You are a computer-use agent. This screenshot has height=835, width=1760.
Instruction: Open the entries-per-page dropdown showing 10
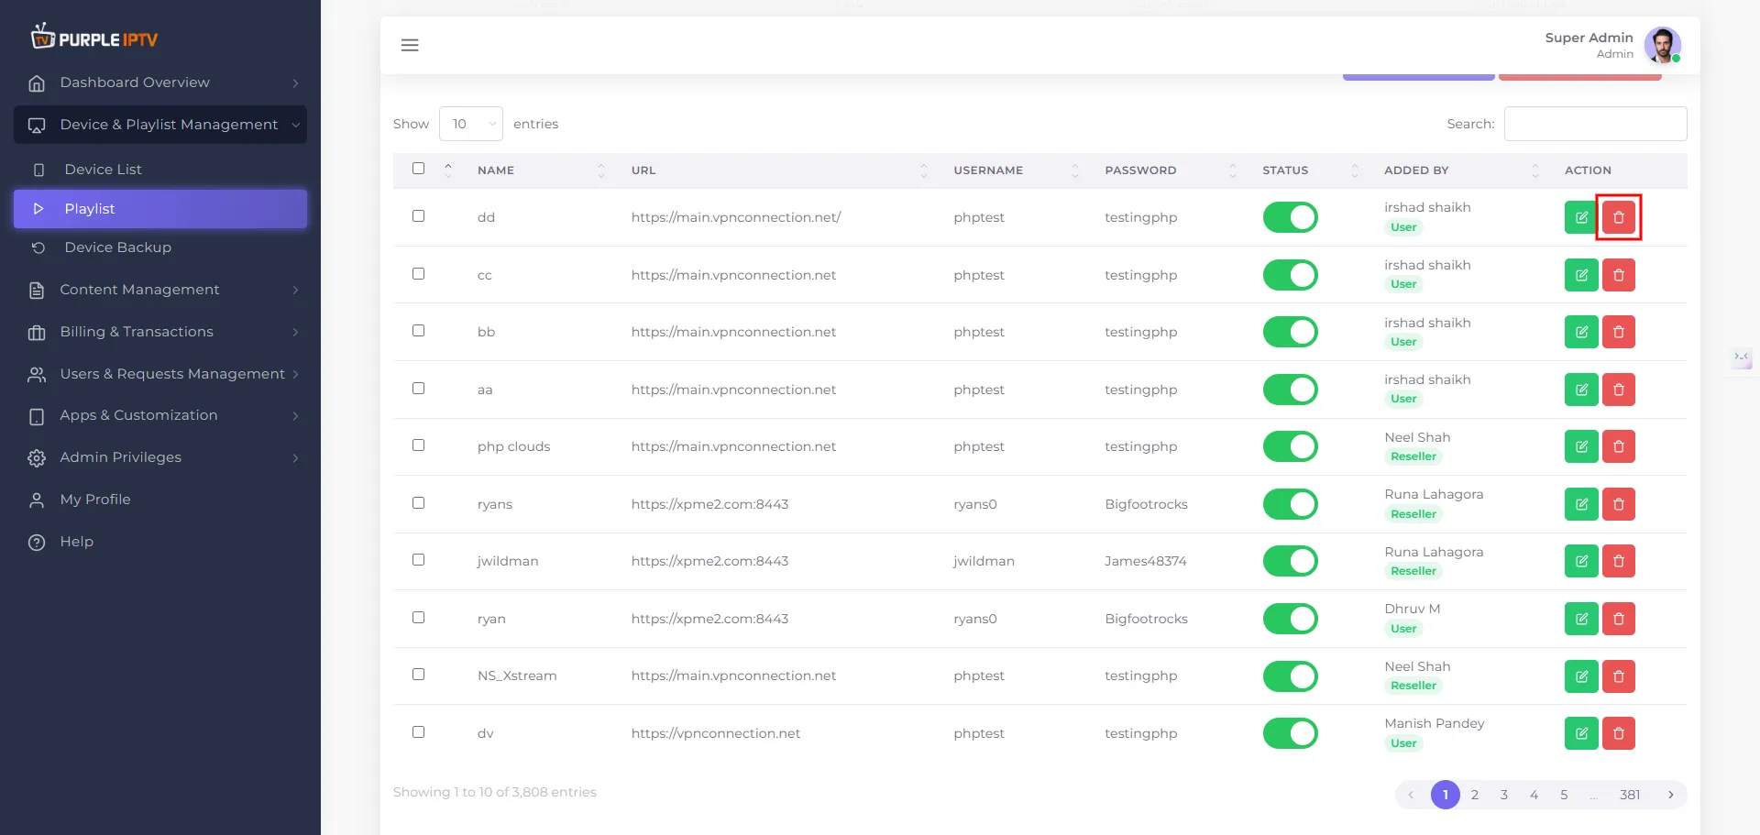pyautogui.click(x=471, y=124)
